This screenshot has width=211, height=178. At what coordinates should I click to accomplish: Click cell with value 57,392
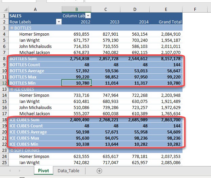[x=76, y=71]
